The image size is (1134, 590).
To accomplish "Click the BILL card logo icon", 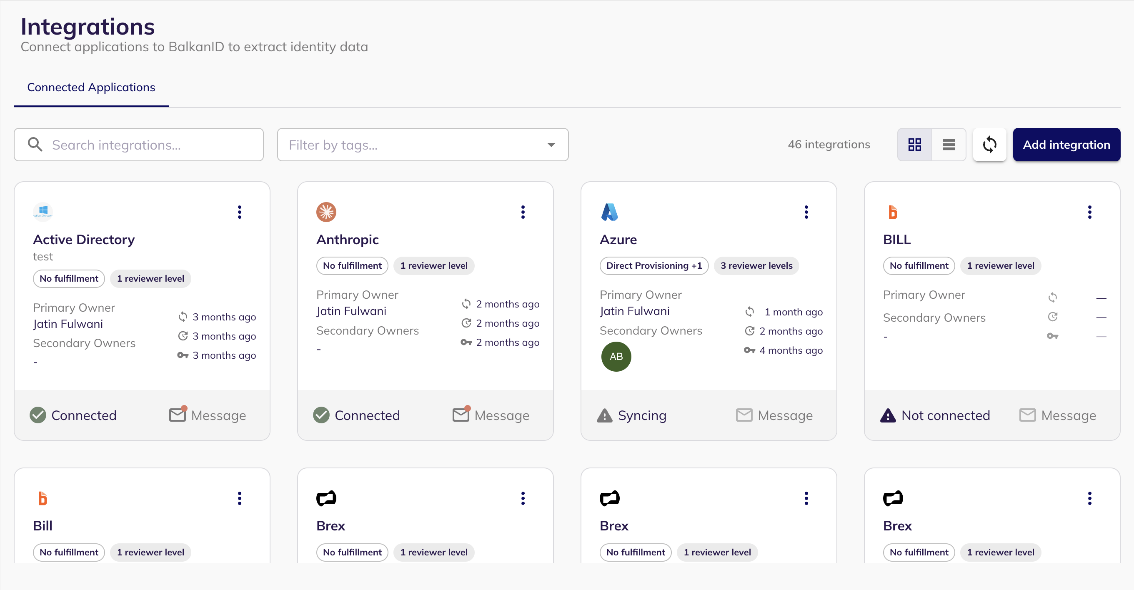I will [892, 212].
